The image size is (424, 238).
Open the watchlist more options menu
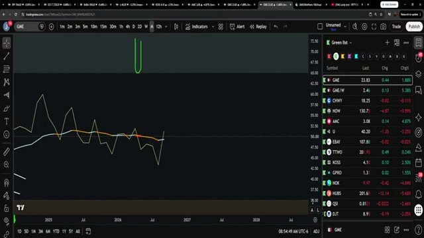point(406,42)
